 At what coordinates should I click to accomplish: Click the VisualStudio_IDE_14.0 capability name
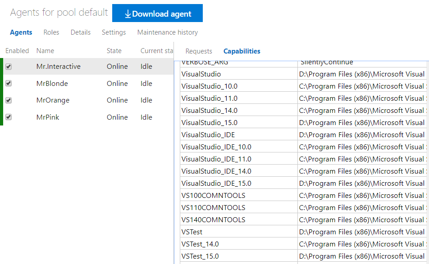(216, 171)
